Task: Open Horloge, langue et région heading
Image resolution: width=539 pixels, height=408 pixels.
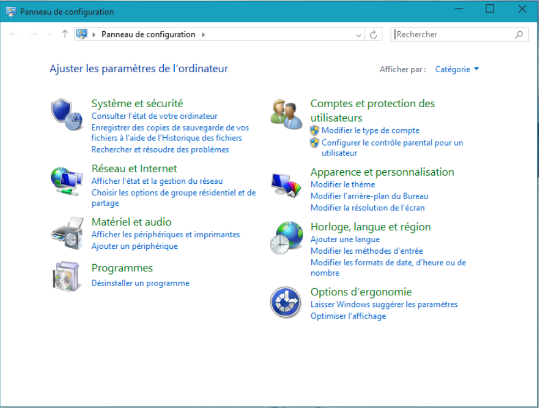Action: 370,227
